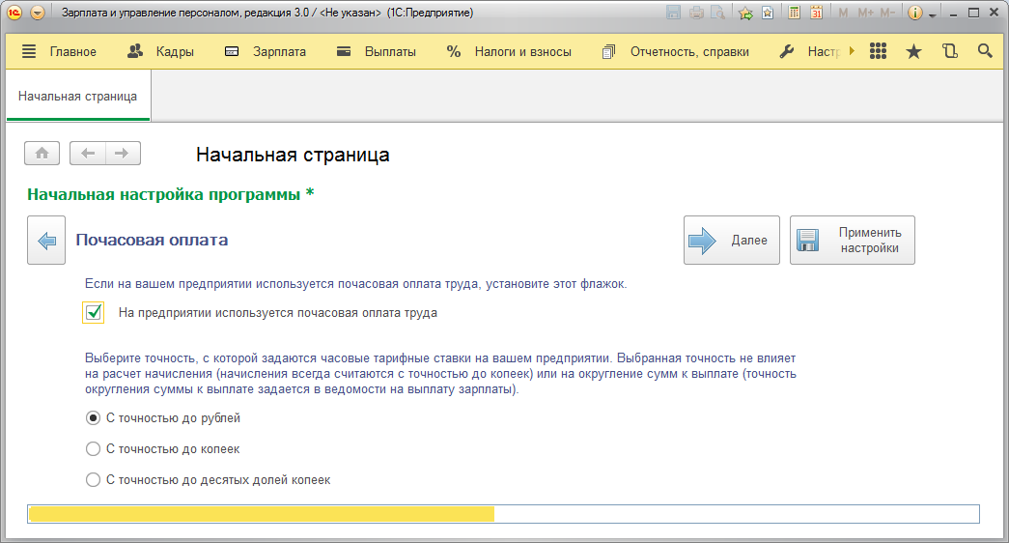1009x543 pixels.
Task: Uncheck 'На предприятии используется почасовая оплата труда'
Action: pos(94,312)
